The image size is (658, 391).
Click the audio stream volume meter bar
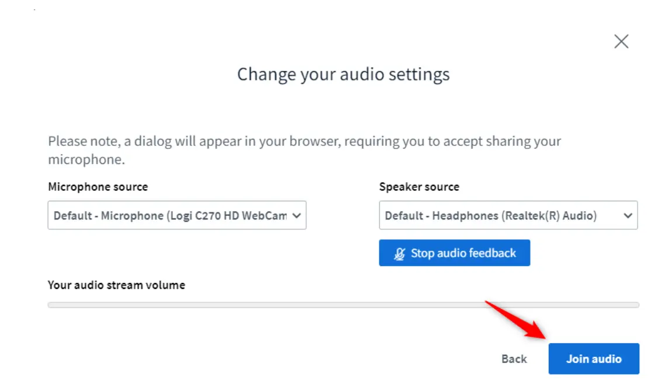pyautogui.click(x=343, y=305)
